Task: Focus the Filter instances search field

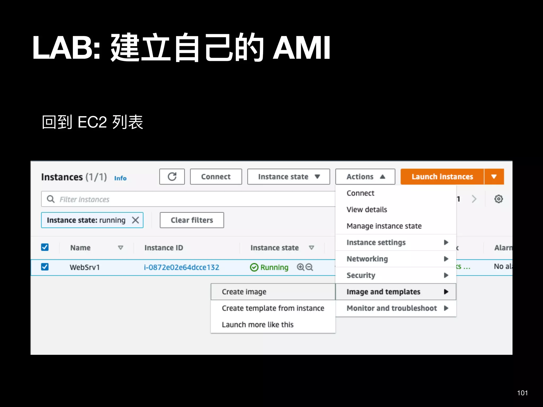Action: [188, 199]
